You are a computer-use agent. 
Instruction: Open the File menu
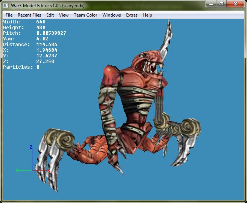click(x=9, y=15)
